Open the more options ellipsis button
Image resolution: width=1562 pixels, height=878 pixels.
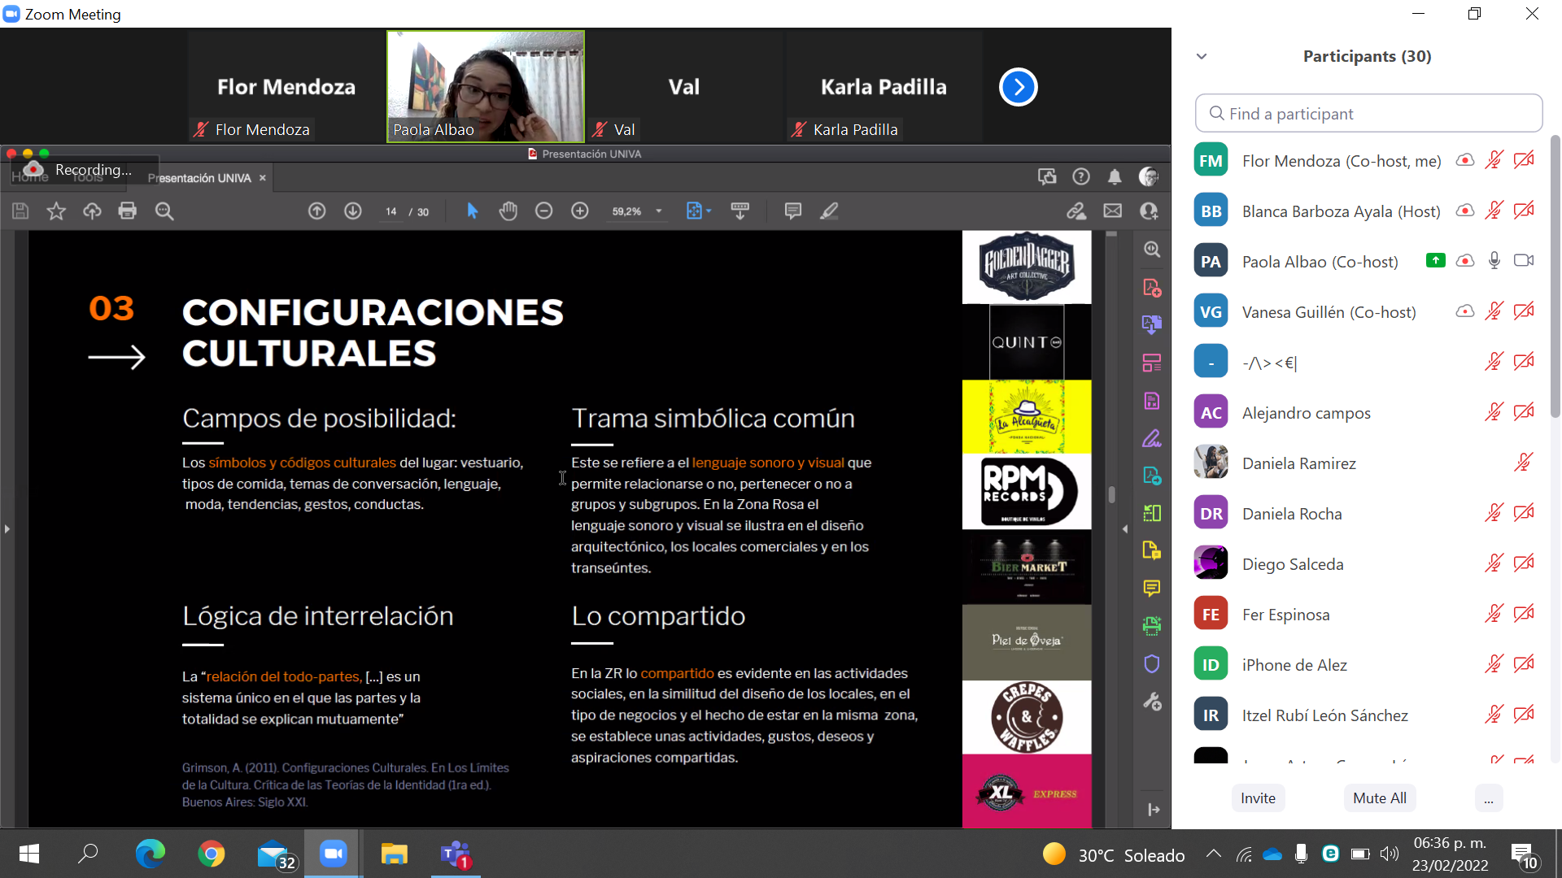1488,798
